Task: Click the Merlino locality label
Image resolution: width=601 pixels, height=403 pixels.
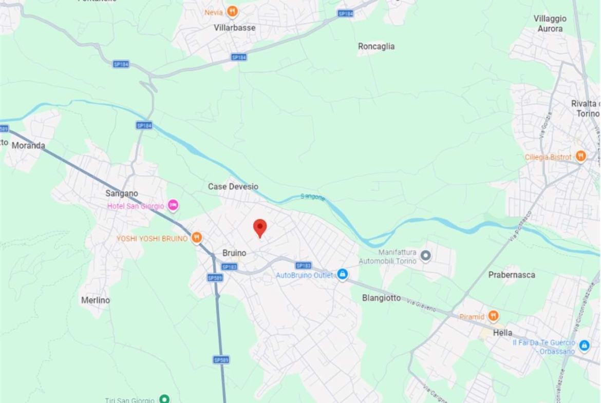Action: tap(96, 300)
